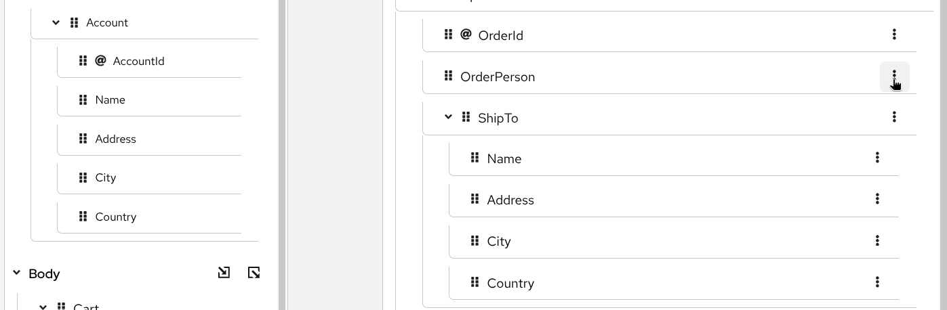Click the expand-all icon beside Body

tap(224, 273)
